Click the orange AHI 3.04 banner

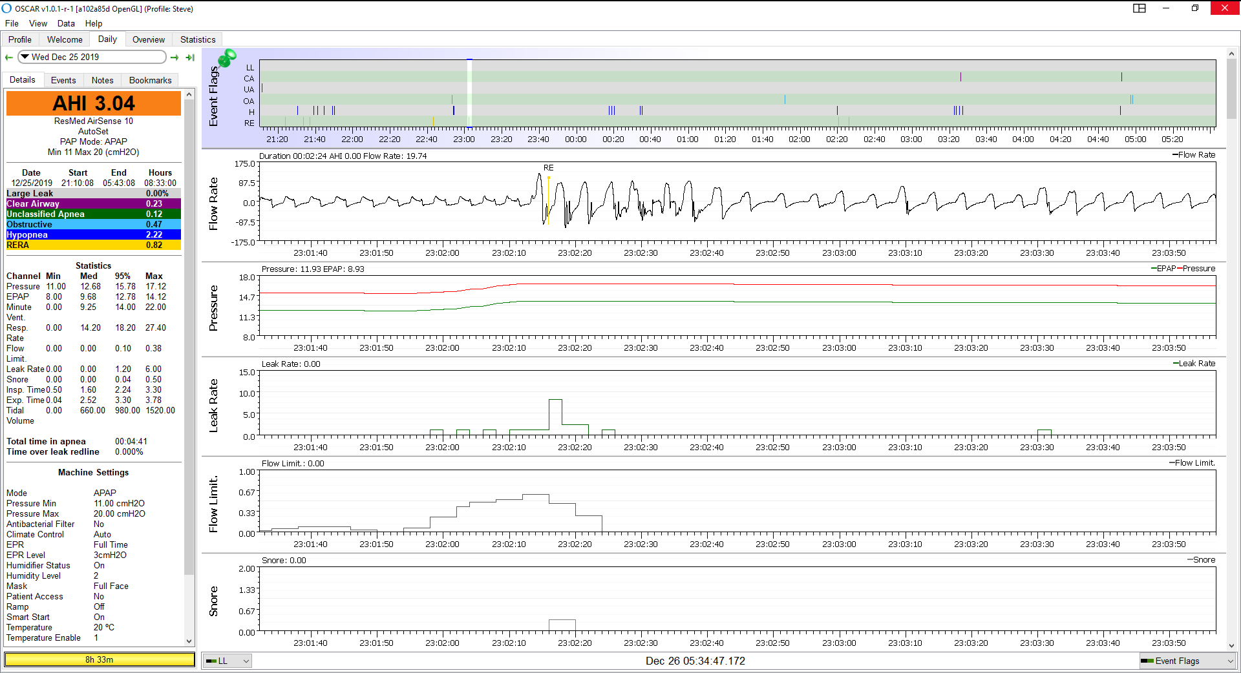[x=94, y=103]
